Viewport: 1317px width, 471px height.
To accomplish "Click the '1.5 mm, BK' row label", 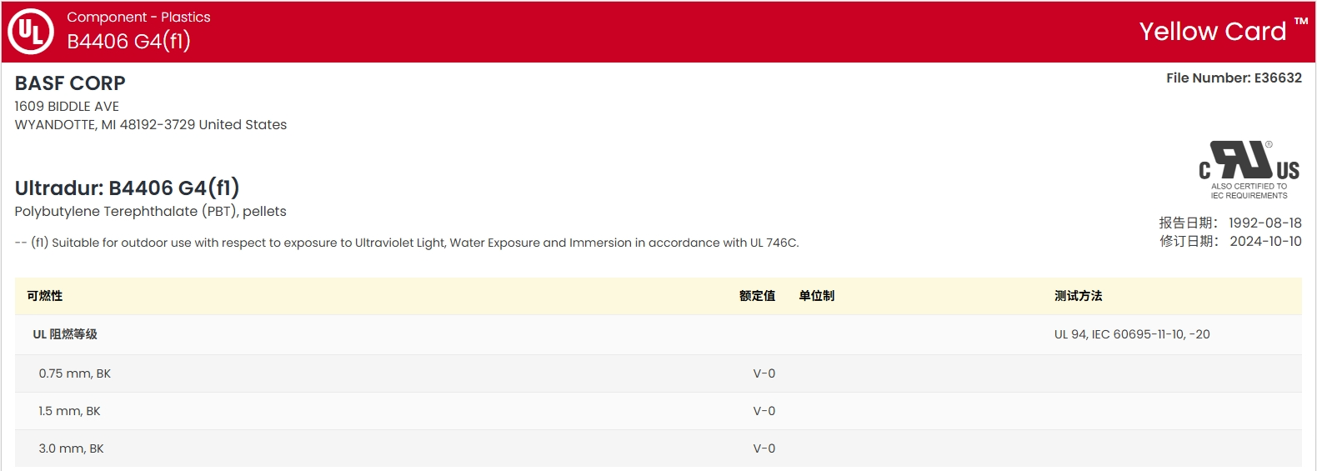I will pyautogui.click(x=69, y=411).
